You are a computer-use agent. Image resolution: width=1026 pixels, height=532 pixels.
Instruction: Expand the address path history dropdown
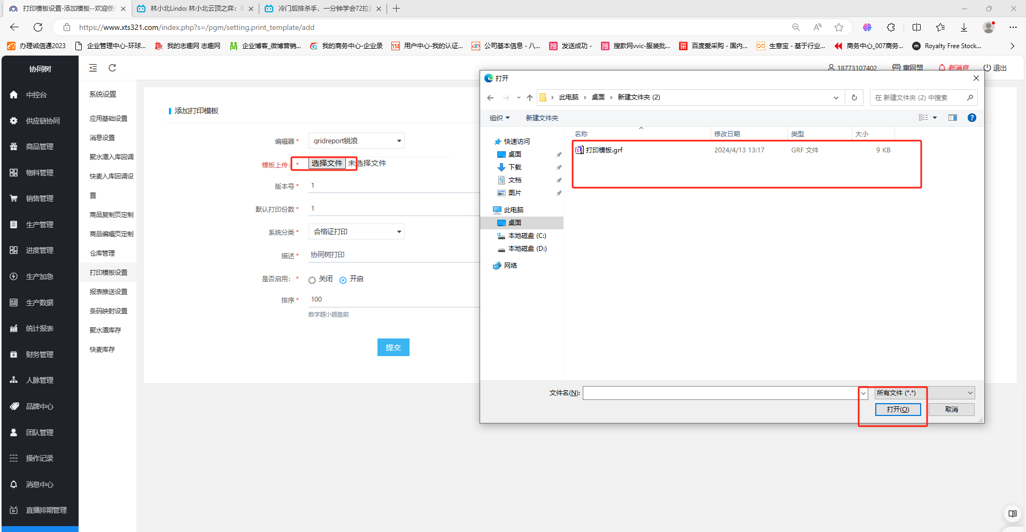(x=836, y=97)
